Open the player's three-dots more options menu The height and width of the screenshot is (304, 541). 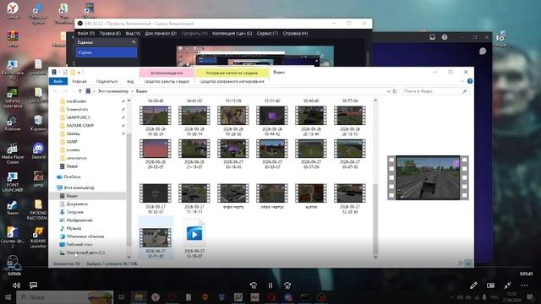tap(524, 285)
